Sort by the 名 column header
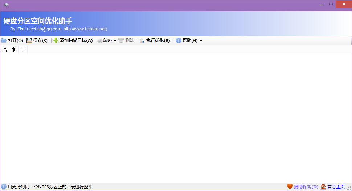 [x=5, y=50]
